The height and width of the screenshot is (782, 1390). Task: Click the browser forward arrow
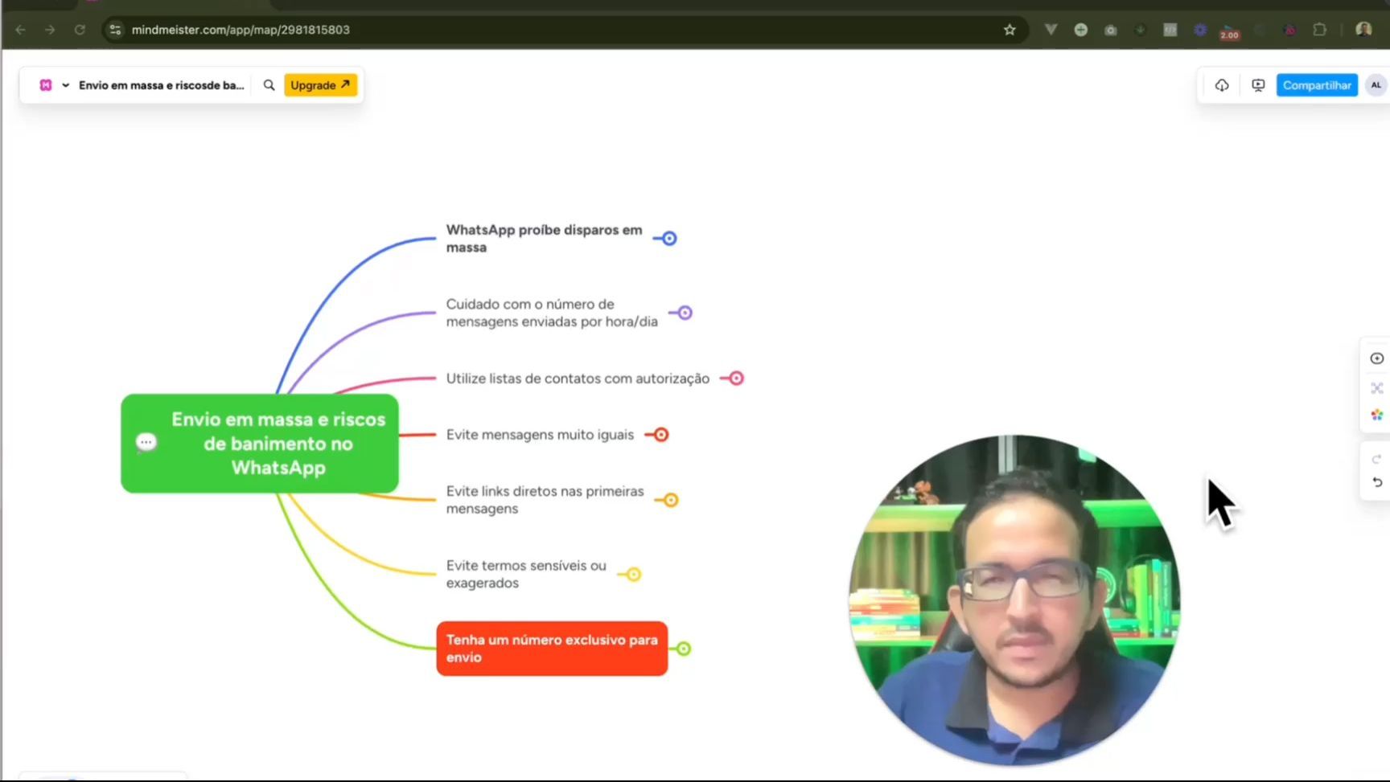click(x=50, y=30)
